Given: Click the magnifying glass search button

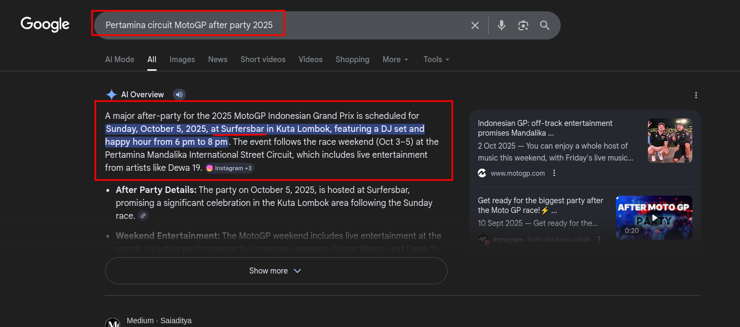Looking at the screenshot, I should click(x=544, y=25).
